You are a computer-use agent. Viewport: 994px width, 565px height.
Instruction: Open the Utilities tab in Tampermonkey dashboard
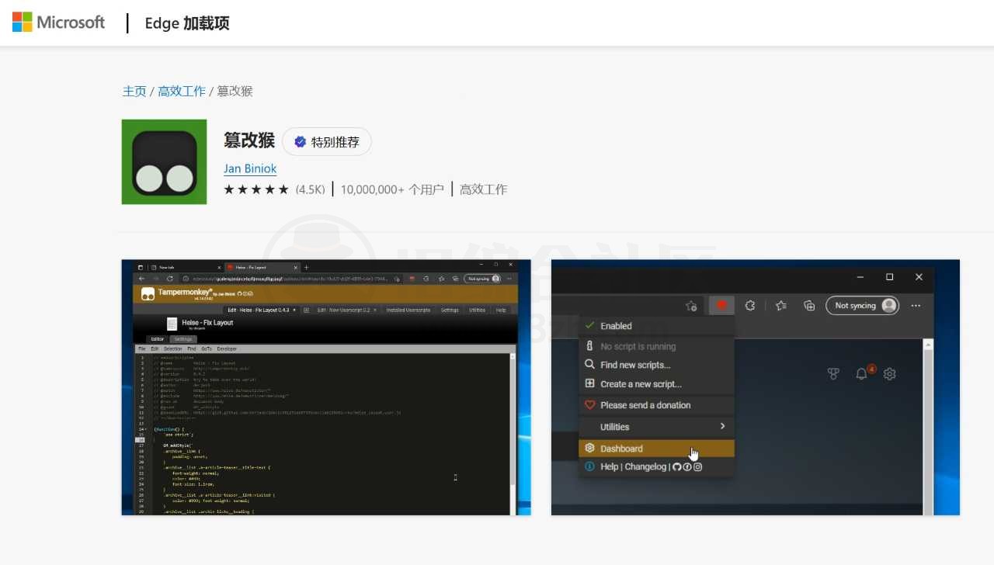[477, 310]
